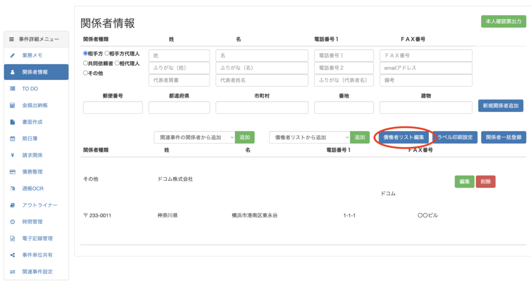Click the yen icon beside 請求関係
The image size is (531, 287).
coord(12,155)
